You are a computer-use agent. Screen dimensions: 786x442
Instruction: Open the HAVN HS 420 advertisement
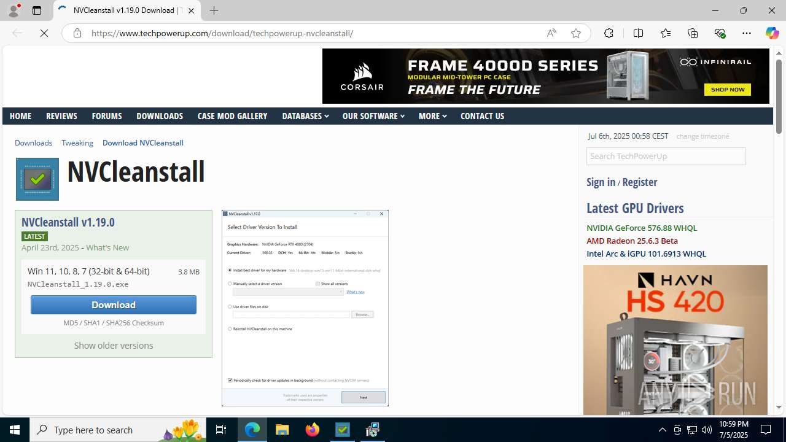coord(675,340)
